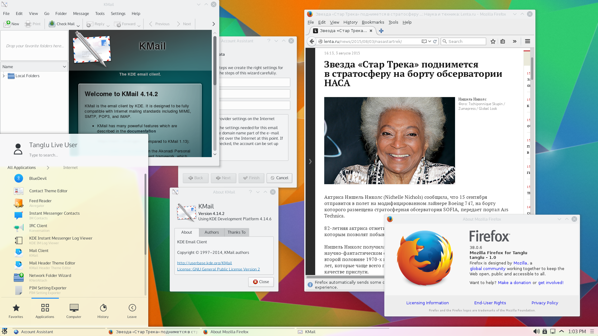The width and height of the screenshot is (598, 336).
Task: Click the volume icon in system tray
Action: tap(536, 332)
